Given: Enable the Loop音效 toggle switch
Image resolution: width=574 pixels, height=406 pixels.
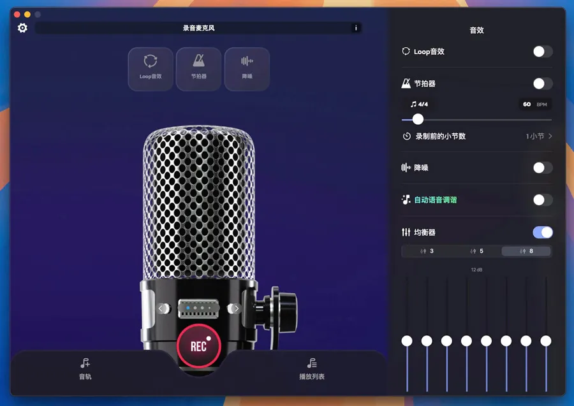Looking at the screenshot, I should 542,52.
